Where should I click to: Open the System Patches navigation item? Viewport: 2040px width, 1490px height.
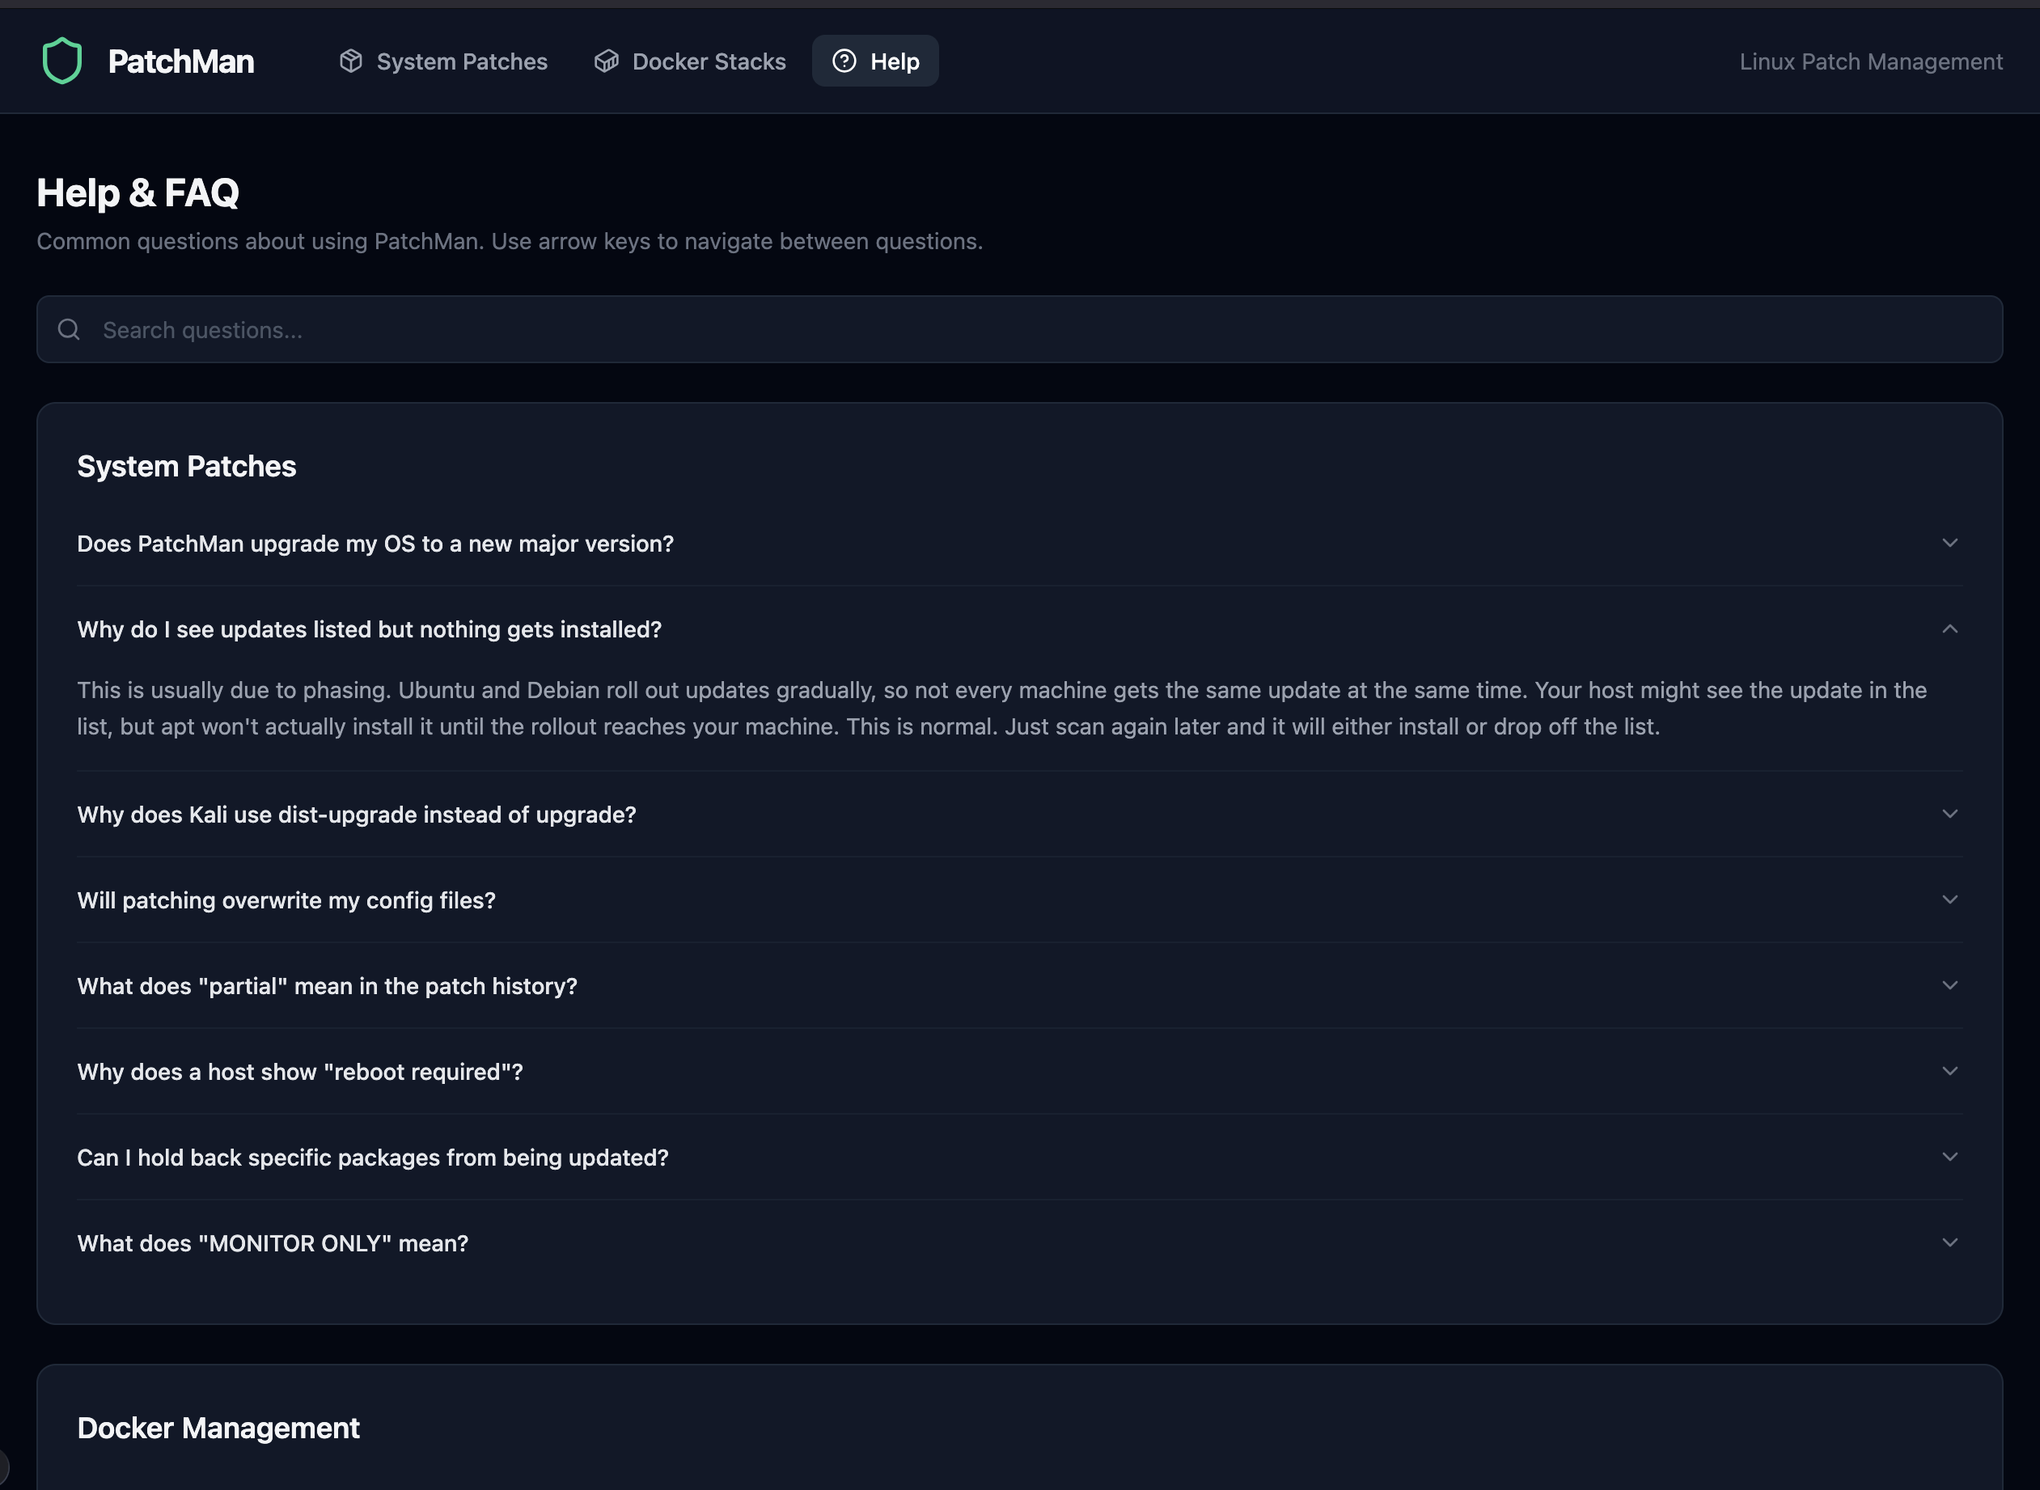pos(462,61)
